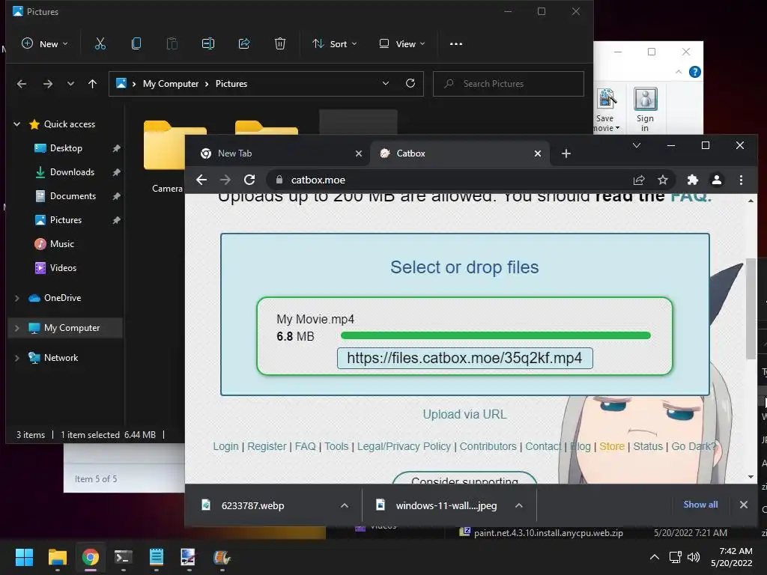Collapse the Quick access tree
767x575 pixels.
[x=17, y=124]
